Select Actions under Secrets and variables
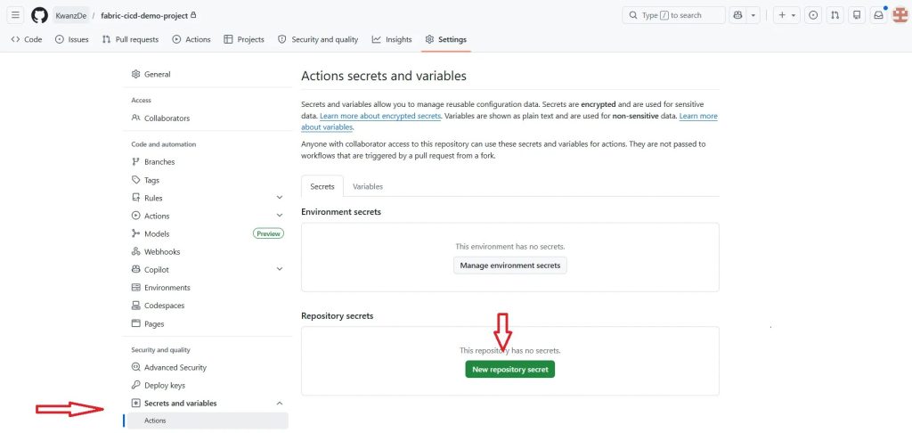This screenshot has height=433, width=912. tap(208, 421)
